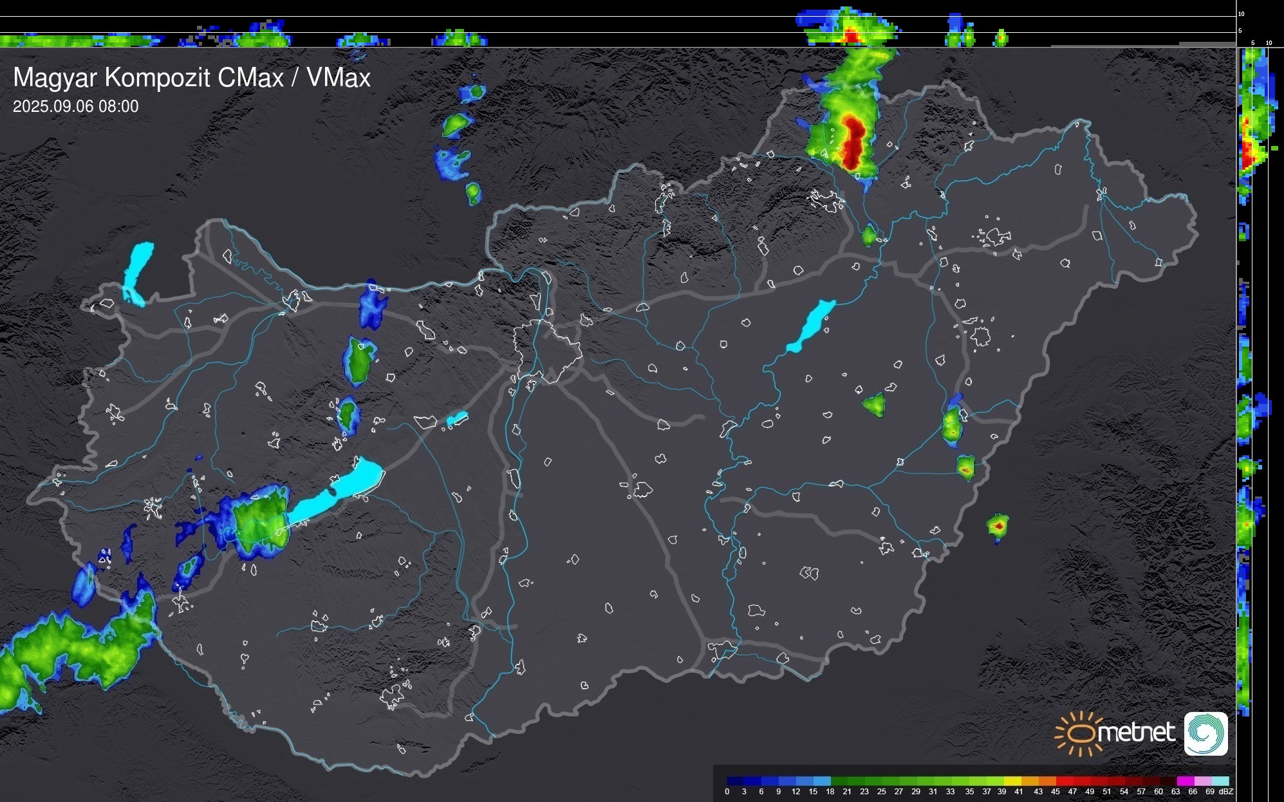Pick the yellow 39 dBZ legend swatch

1012,781
